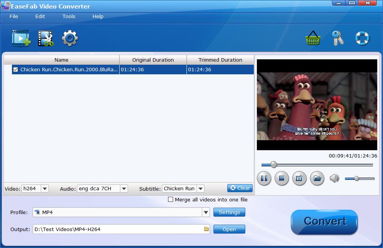Click the Name column header

click(61, 60)
